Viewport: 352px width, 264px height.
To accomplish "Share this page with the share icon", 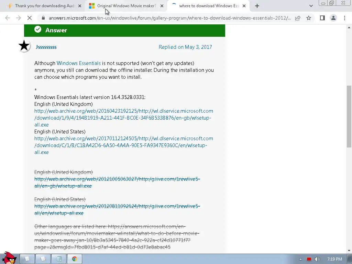I will [298, 18].
